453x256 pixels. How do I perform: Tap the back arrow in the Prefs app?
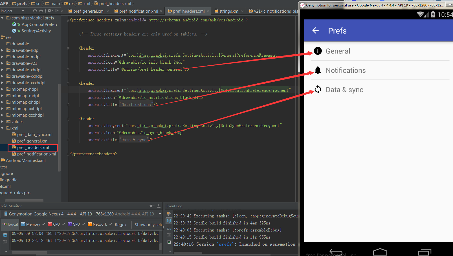(x=316, y=30)
